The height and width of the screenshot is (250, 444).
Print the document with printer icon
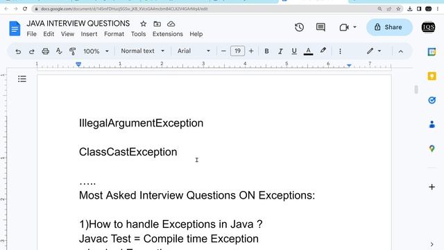point(45,51)
